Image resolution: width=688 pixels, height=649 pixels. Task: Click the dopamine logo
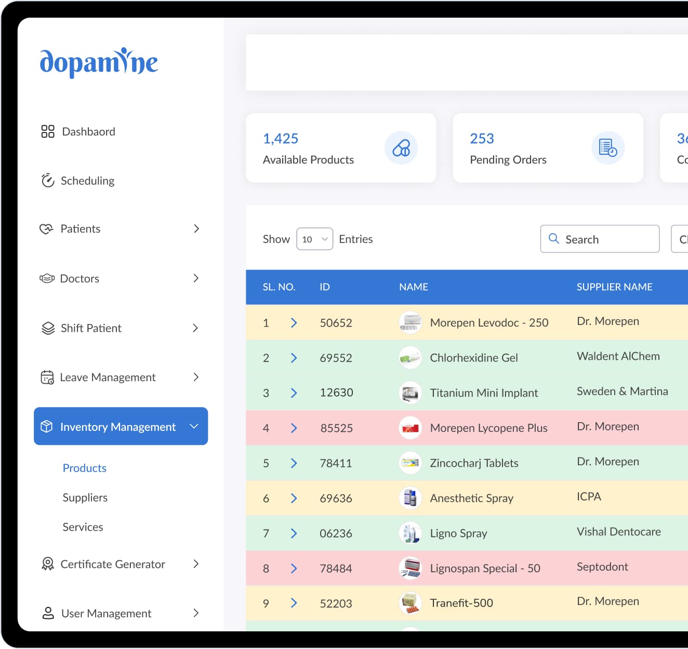pos(99,62)
